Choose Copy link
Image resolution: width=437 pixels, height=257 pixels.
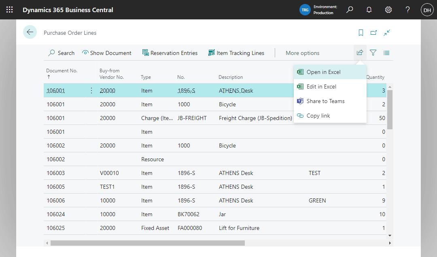click(330, 116)
